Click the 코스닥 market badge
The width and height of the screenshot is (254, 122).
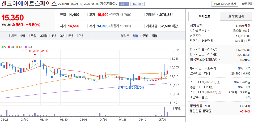tap(74, 4)
